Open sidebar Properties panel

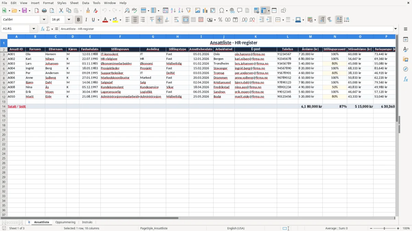pyautogui.click(x=405, y=40)
